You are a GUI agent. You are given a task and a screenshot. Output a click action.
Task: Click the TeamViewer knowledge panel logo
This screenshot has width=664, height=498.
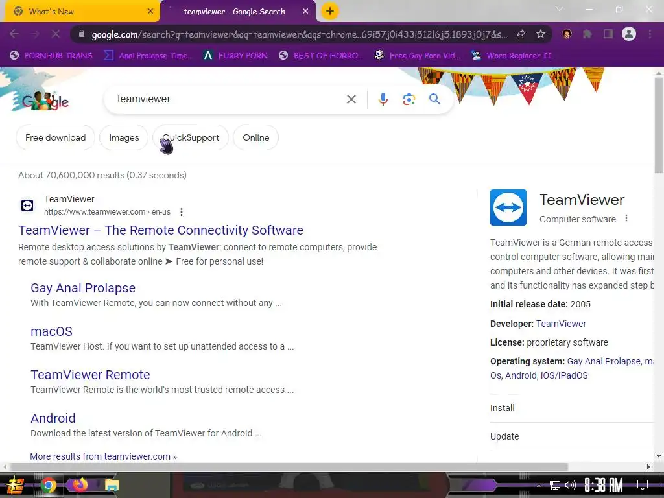point(508,207)
